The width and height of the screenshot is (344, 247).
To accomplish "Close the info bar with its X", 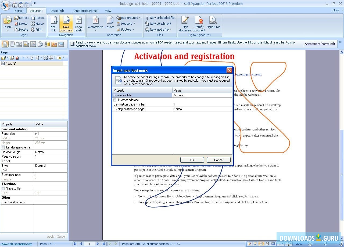I will click(340, 42).
